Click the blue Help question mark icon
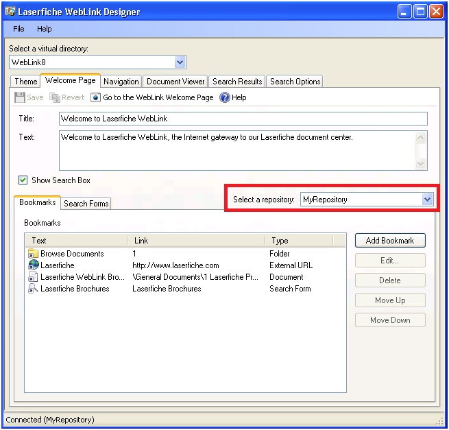The height and width of the screenshot is (430, 449). pos(225,97)
